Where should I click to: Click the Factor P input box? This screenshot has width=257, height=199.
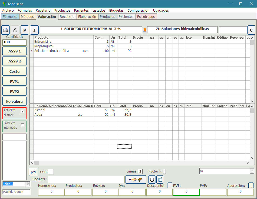tap(164, 171)
